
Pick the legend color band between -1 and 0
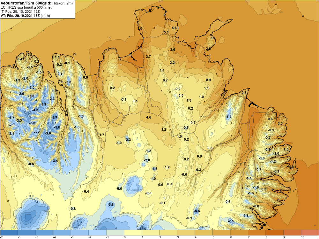115,233
